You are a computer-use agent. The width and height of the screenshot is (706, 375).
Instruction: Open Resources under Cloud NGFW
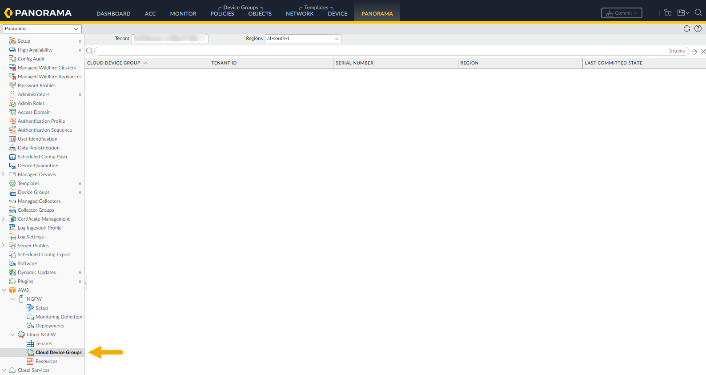(x=46, y=361)
